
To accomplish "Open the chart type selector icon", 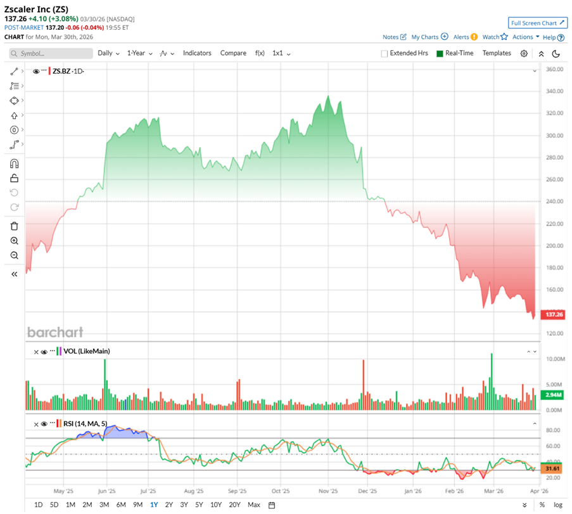I will tap(167, 53).
